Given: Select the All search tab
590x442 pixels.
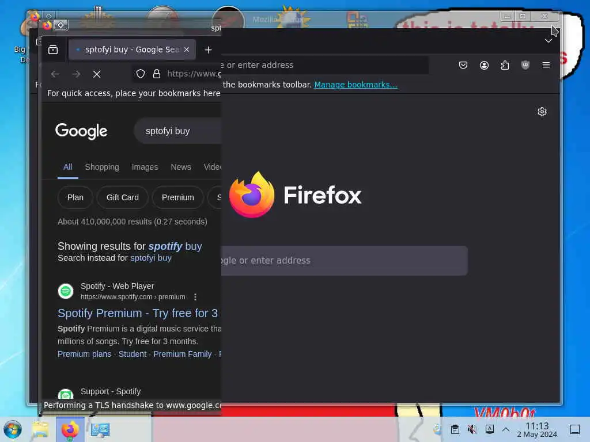Looking at the screenshot, I should (x=68, y=167).
